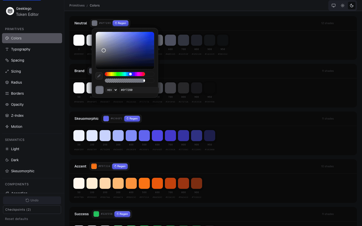Select Accent shade 400 swatch
This screenshot has height=226, width=362.
tap(131, 183)
